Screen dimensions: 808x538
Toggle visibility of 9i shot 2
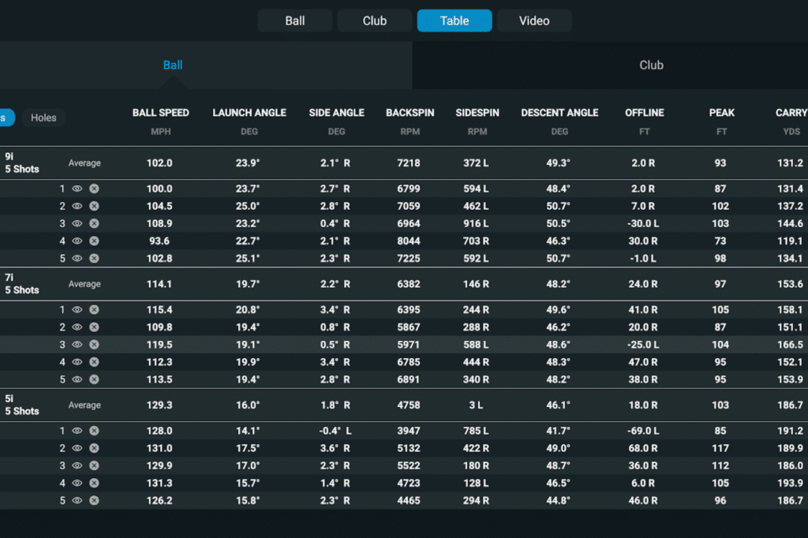(x=77, y=207)
